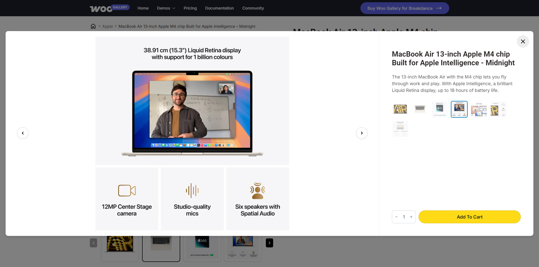Image resolution: width=539 pixels, height=267 pixels.
Task: Click 'Studio-quality mics' caption
Action: coord(192,210)
